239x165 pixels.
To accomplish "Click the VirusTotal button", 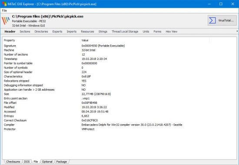I will point(222,20).
